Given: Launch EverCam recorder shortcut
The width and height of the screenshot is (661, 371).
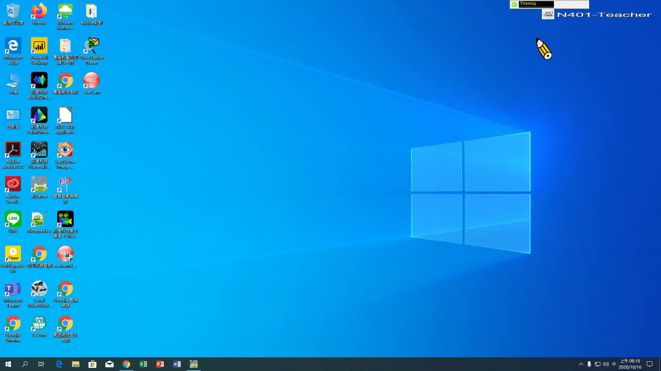Looking at the screenshot, I should (91, 83).
